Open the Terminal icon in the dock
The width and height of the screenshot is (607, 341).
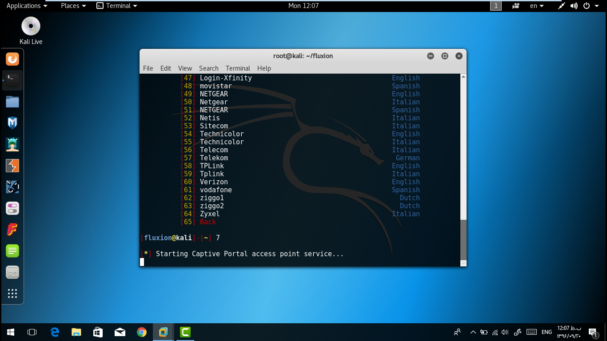point(12,80)
